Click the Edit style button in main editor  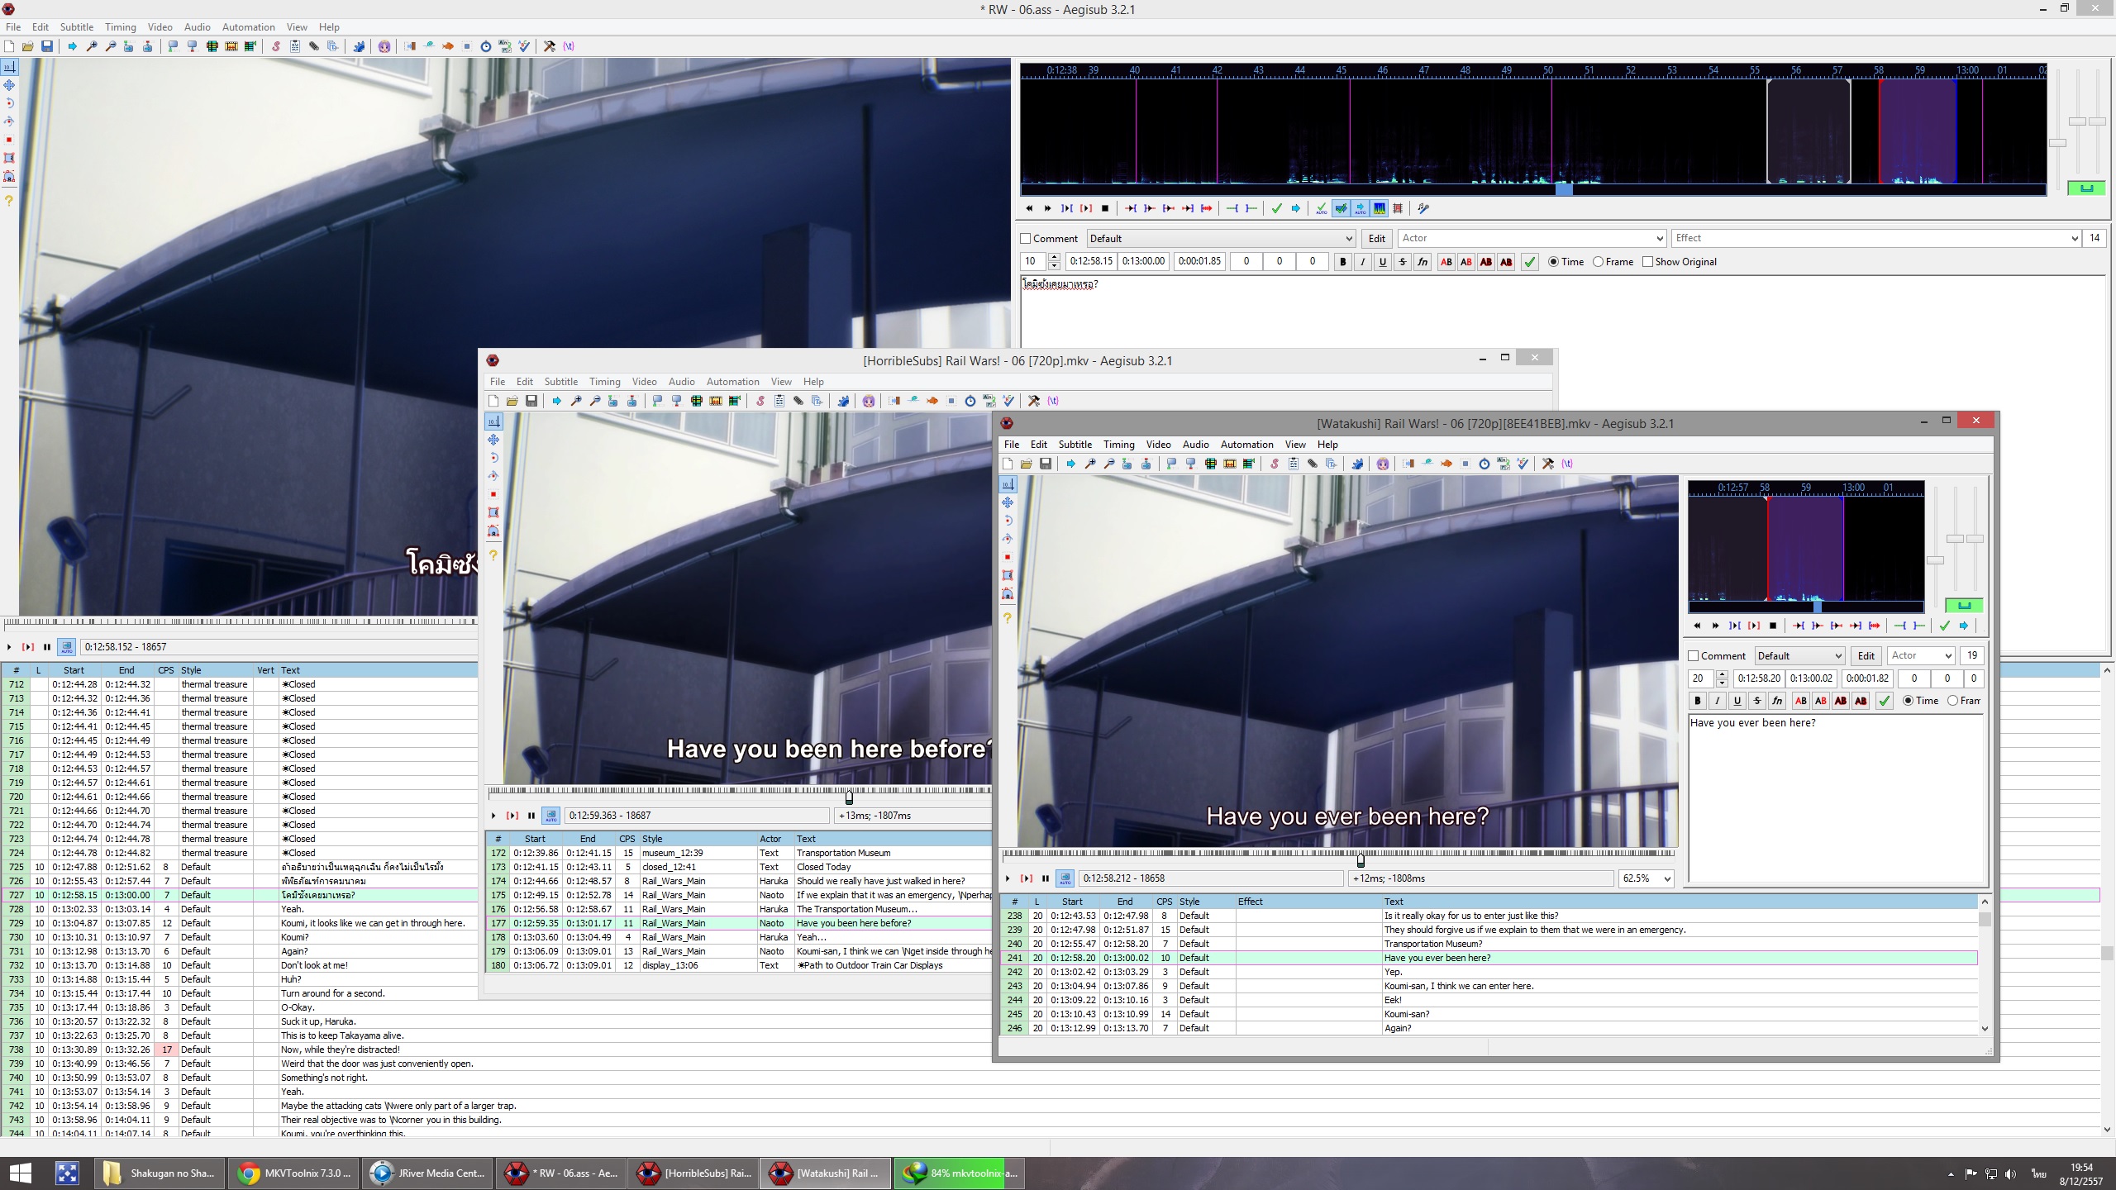coord(1376,239)
